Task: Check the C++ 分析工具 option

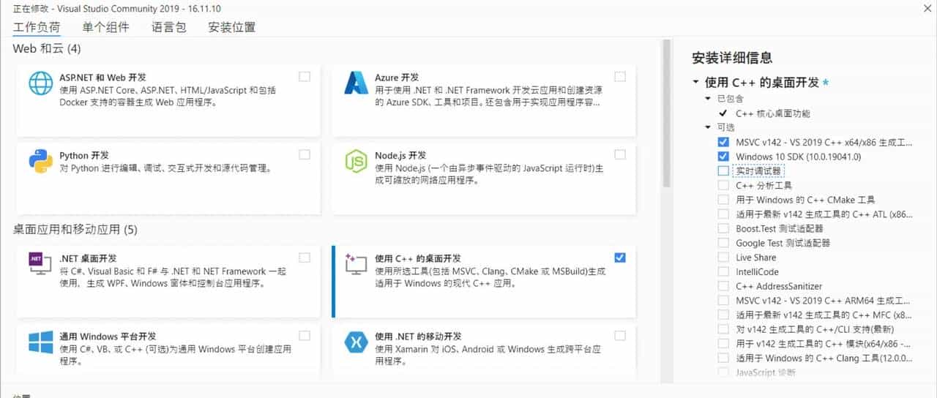Action: click(723, 185)
